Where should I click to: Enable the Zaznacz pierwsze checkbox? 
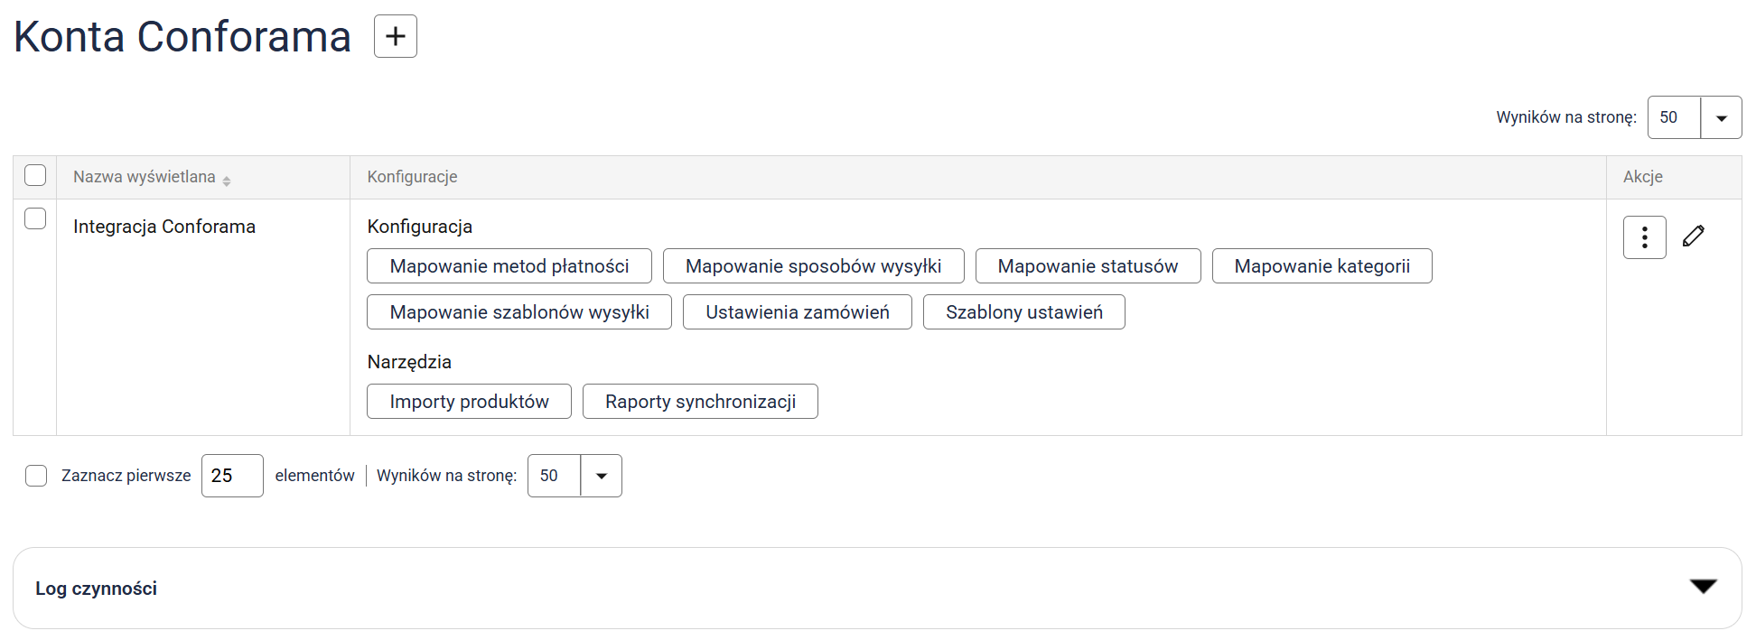tap(36, 476)
